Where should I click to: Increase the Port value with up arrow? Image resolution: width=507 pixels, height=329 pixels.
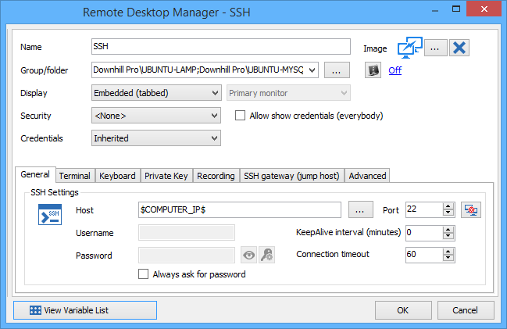(448, 206)
